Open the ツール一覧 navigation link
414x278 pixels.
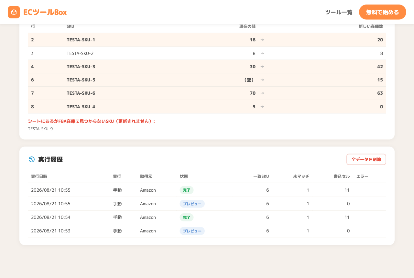click(x=339, y=12)
